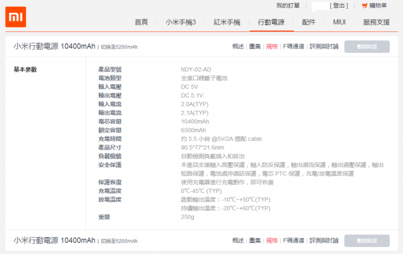This screenshot has height=254, width=403.
Task: Open 評測與討論 tab in bottom bar
Action: [324, 240]
